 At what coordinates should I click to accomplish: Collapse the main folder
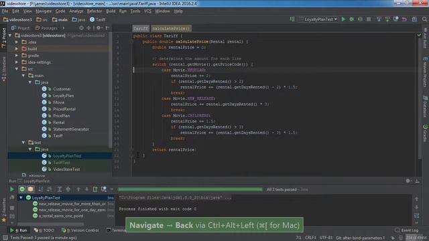click(23, 76)
